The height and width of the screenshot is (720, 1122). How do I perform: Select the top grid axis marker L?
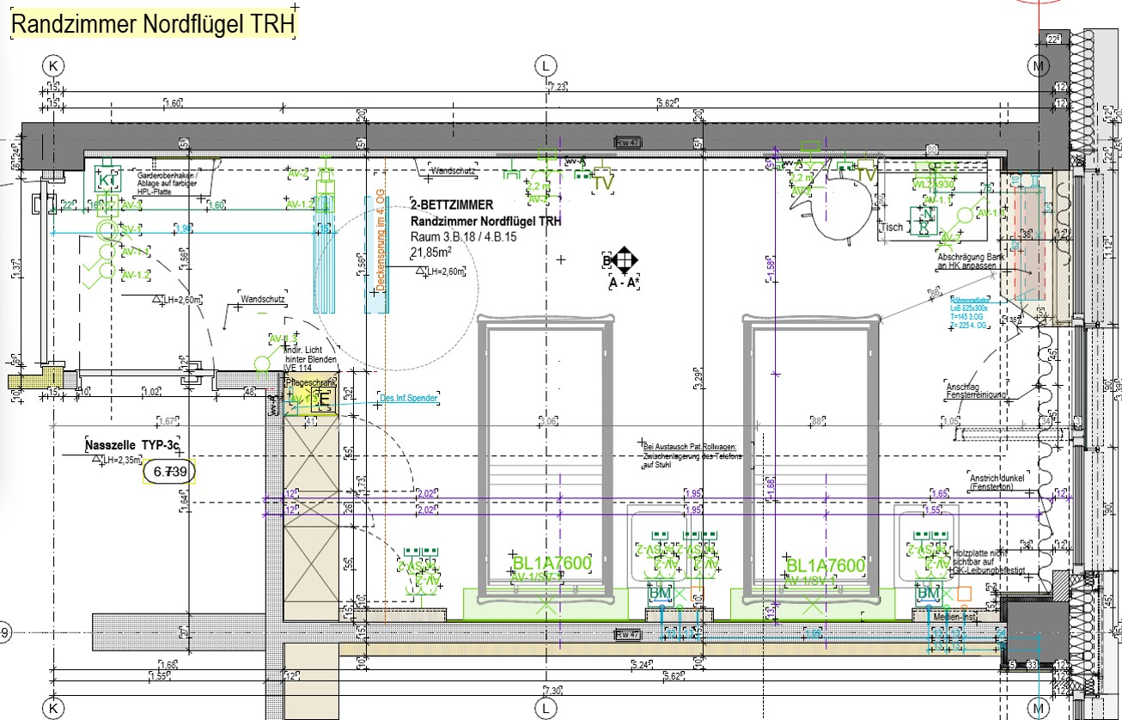pos(545,66)
